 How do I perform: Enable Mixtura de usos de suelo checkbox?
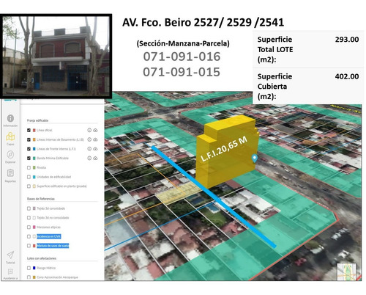pyautogui.click(x=29, y=246)
